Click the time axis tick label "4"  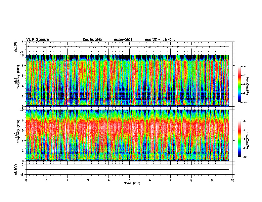click(x=109, y=180)
